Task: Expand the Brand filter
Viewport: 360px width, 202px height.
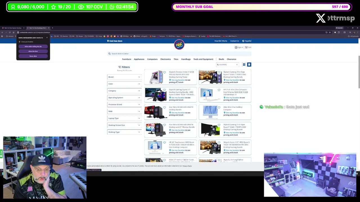Action: pyautogui.click(x=124, y=77)
